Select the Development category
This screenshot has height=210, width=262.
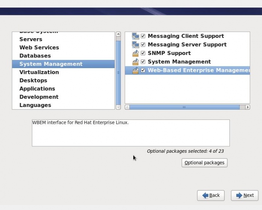[x=63, y=97]
